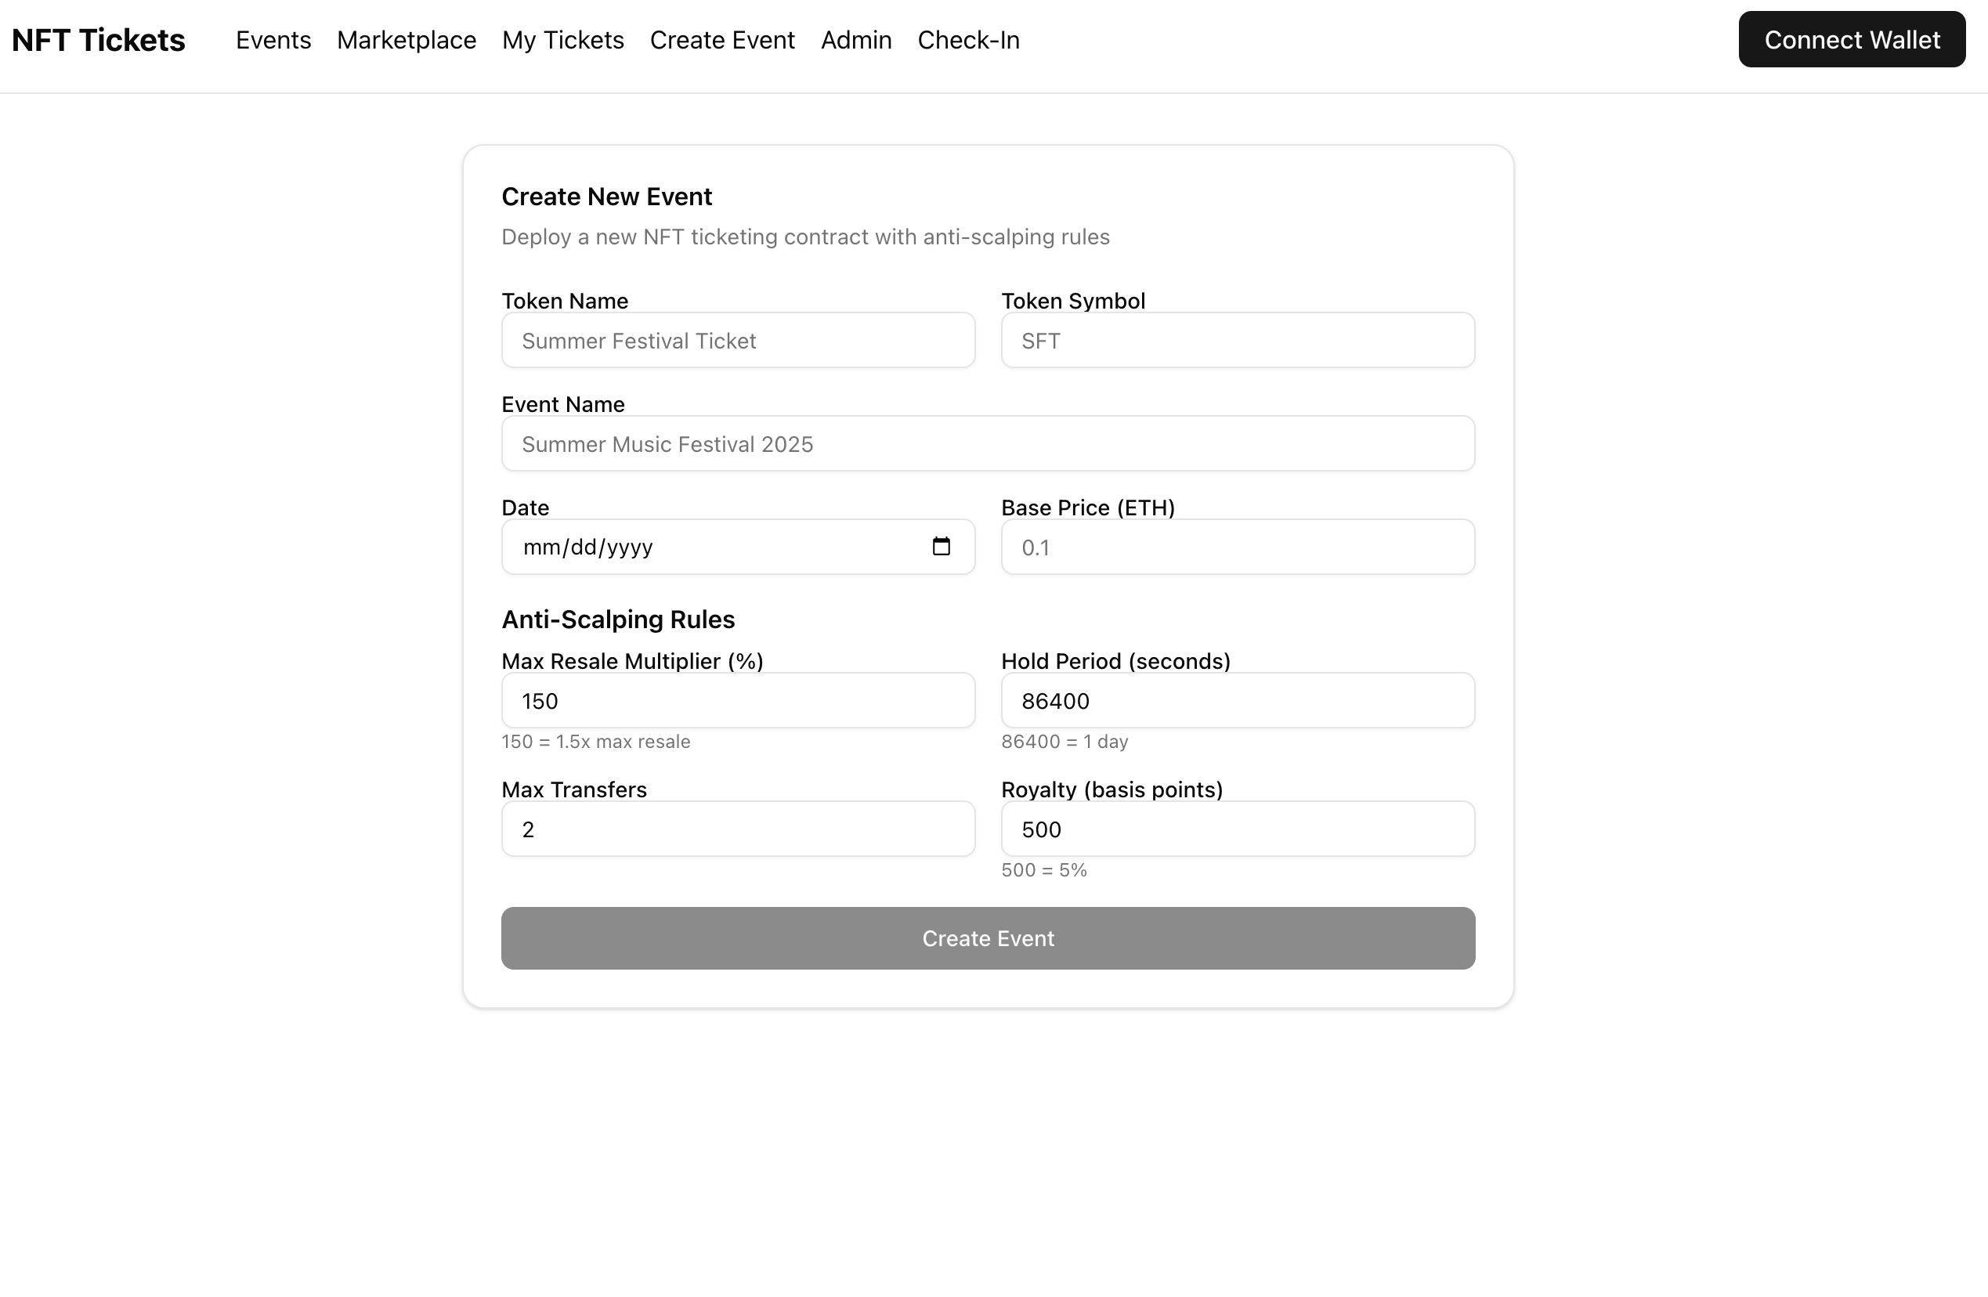Click into the Token Symbol field
Viewport: 1988px width, 1297px height.
[1237, 341]
